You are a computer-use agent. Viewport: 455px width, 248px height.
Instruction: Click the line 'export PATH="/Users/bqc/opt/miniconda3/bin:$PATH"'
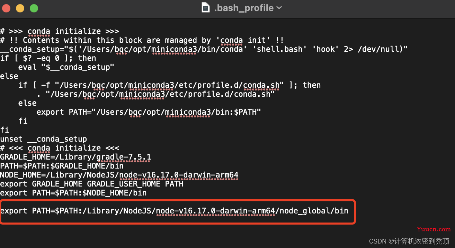[x=149, y=112]
